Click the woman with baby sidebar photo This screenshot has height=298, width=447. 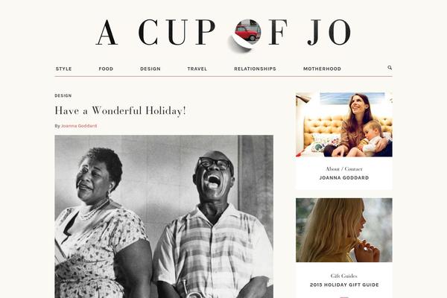[344, 124]
